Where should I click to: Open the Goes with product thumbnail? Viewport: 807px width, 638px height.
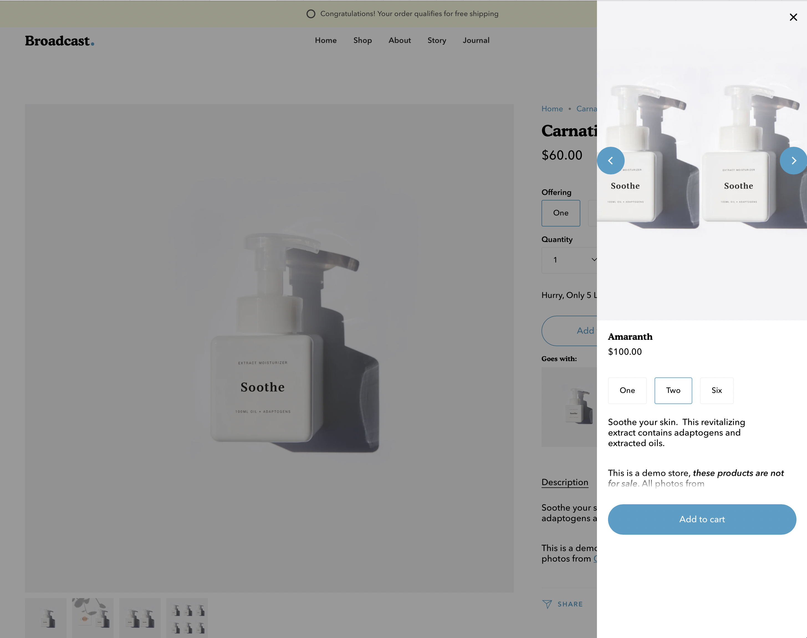tap(569, 407)
